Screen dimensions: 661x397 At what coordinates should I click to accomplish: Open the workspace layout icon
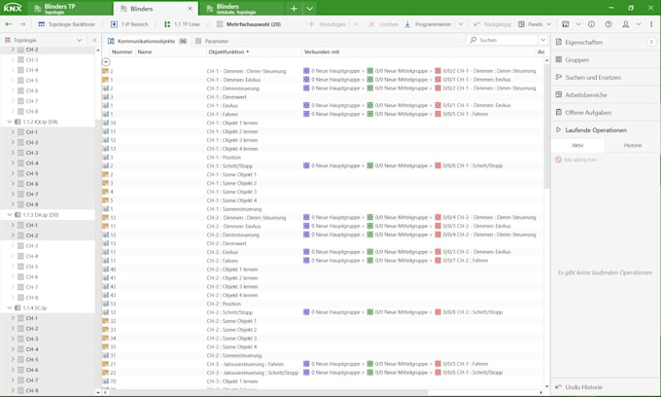click(x=566, y=24)
